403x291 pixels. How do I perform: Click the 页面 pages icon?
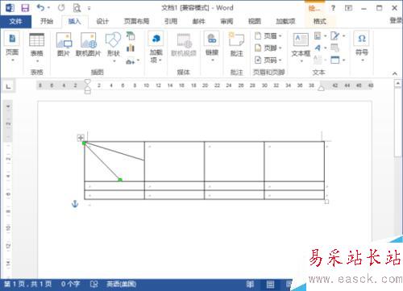point(12,39)
